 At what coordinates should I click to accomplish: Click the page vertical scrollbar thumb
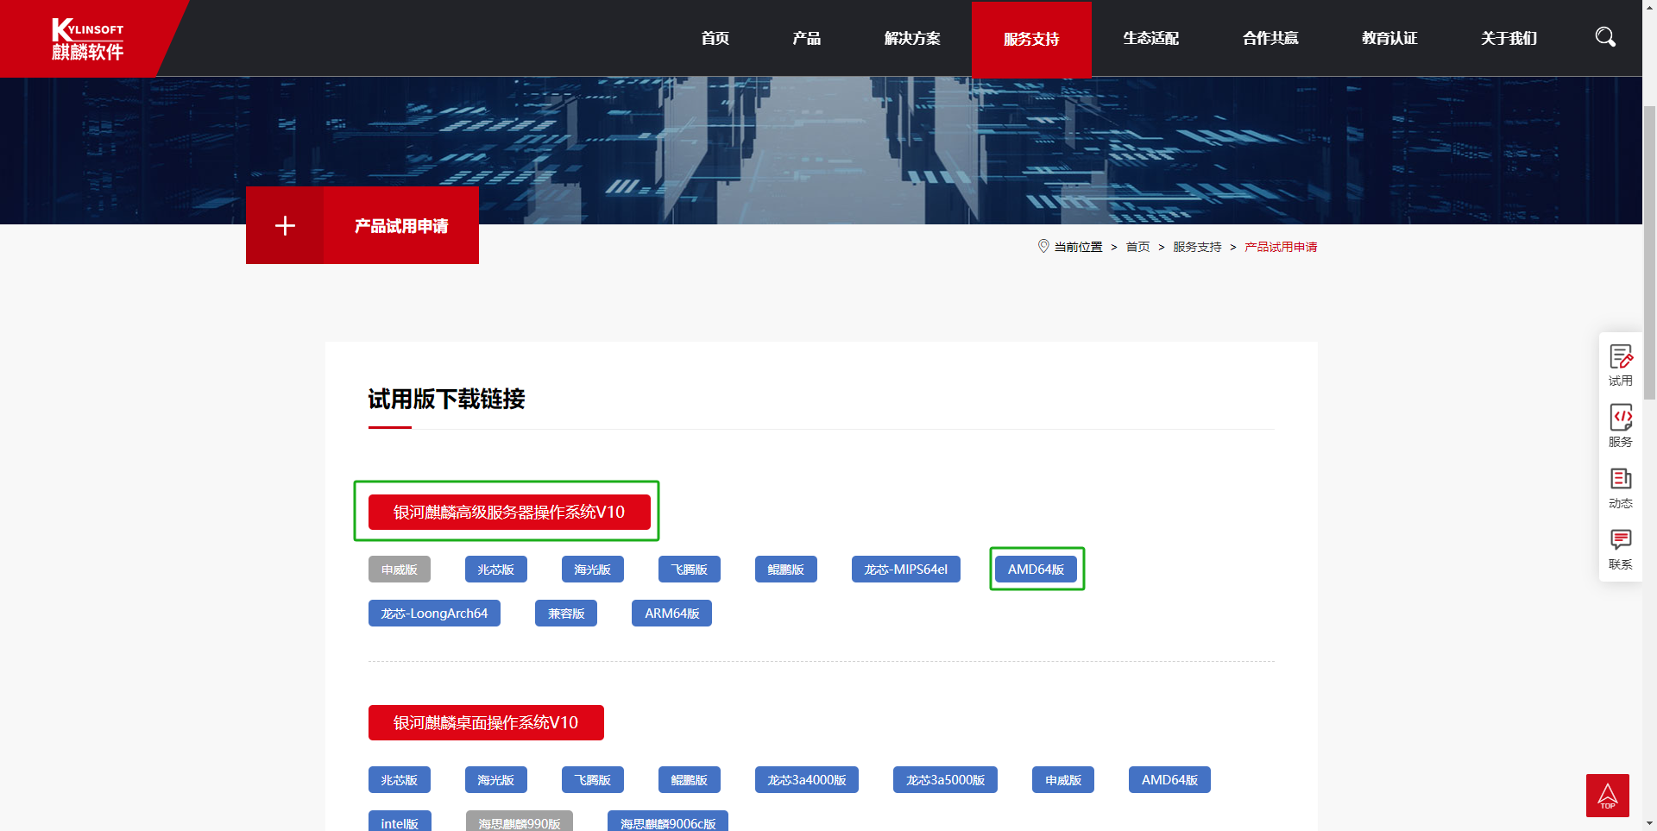pos(1649,252)
